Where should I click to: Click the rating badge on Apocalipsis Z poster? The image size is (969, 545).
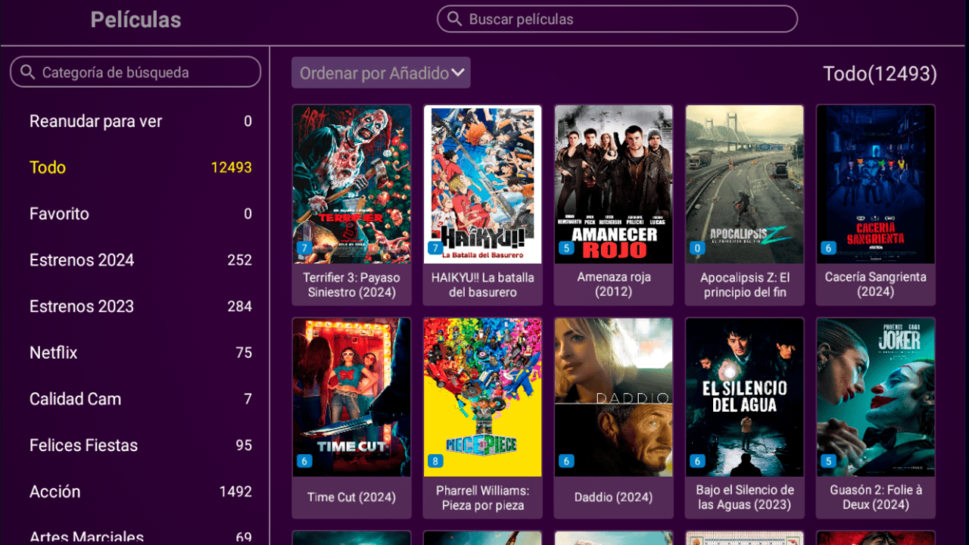coord(697,248)
